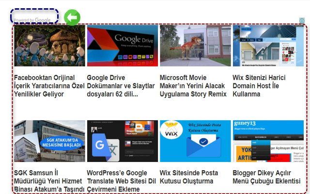Click the Wix Sitenizi Harici Domain headline
This screenshot has height=194, width=310.
[x=259, y=86]
